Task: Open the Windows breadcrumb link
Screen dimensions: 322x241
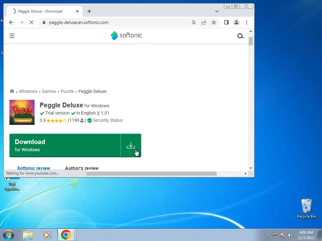Action: (28, 91)
